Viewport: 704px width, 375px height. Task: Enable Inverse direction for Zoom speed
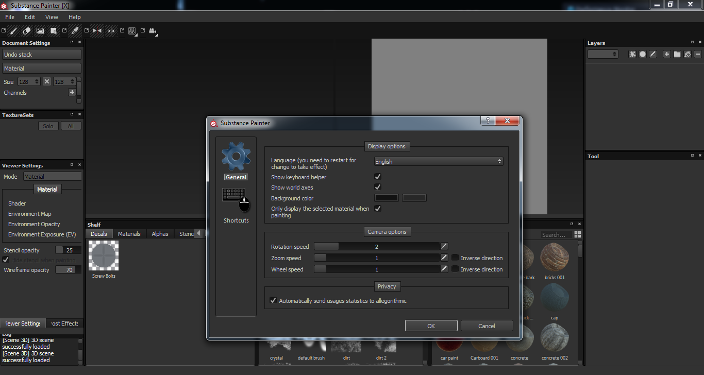coord(455,258)
